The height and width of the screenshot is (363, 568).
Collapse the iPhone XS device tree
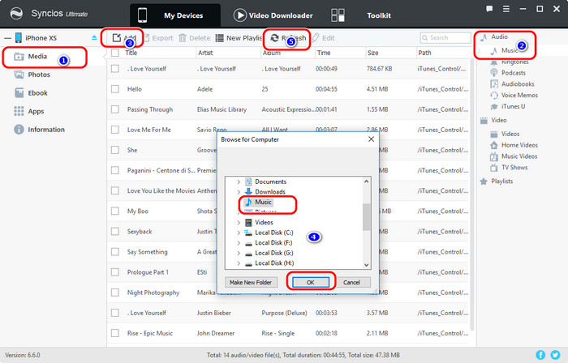tap(7, 38)
